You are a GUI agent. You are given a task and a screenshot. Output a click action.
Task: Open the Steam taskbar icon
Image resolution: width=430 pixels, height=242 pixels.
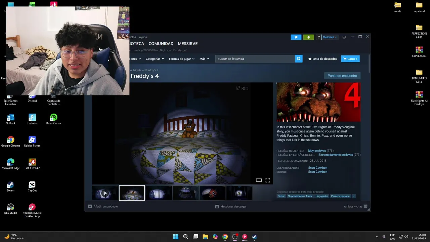[x=255, y=237]
